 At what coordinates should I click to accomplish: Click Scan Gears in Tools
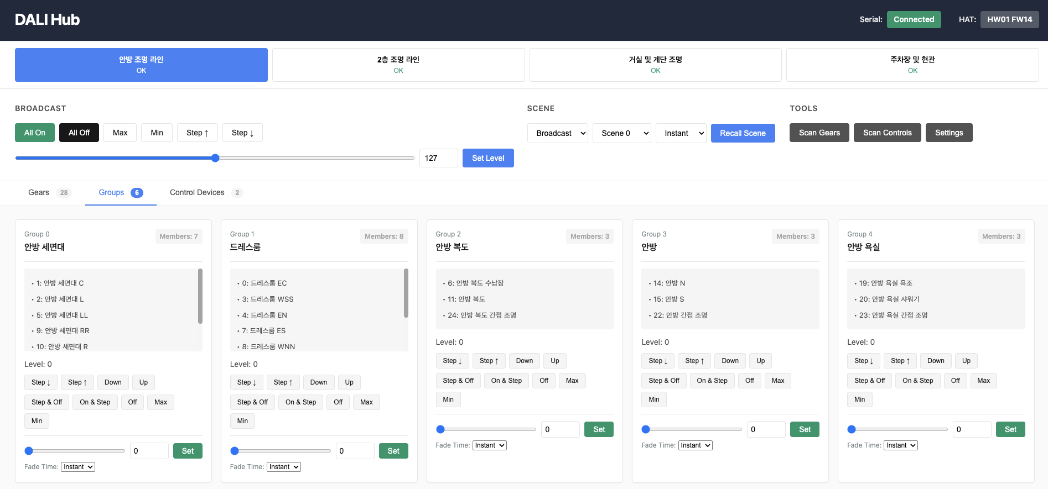click(819, 133)
